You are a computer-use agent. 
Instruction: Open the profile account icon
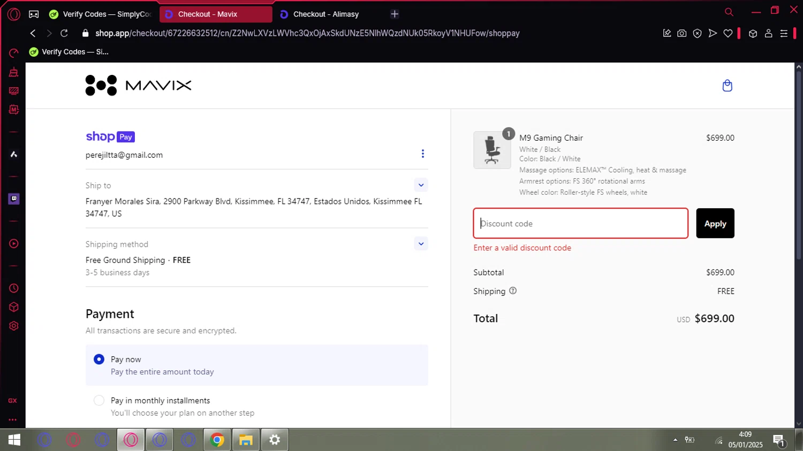[x=768, y=33]
